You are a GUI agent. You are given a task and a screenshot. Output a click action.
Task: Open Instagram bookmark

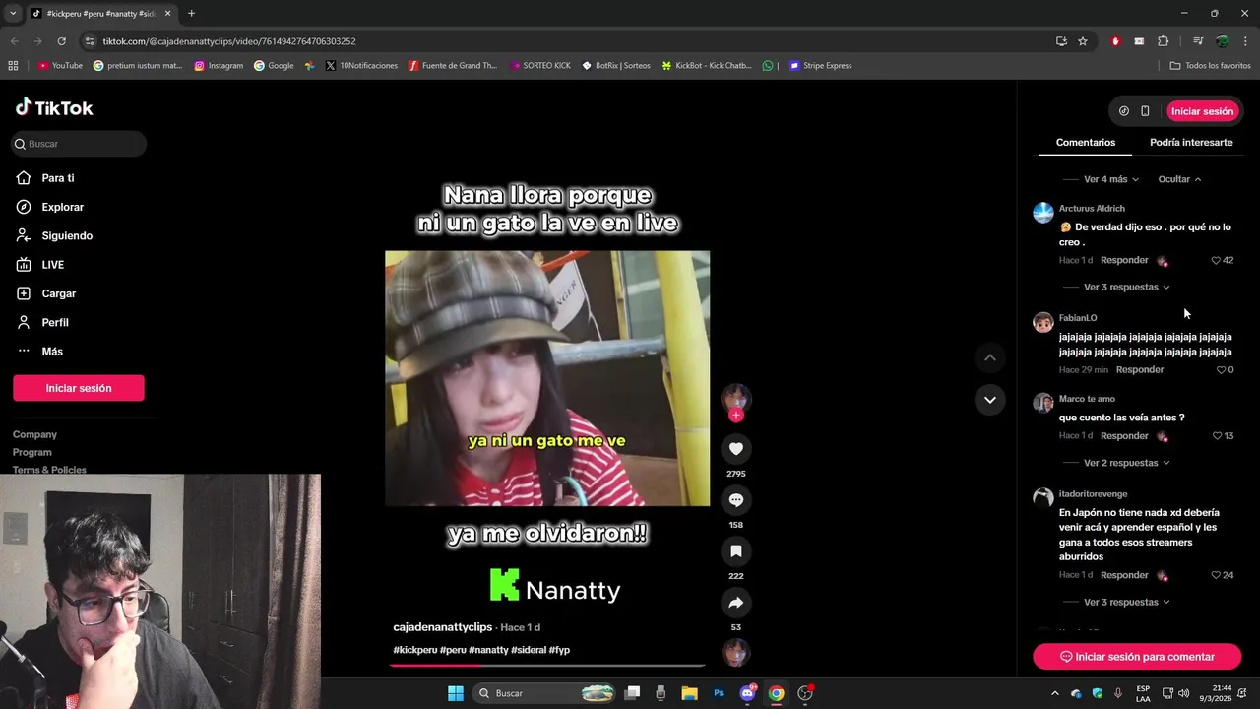click(x=219, y=66)
